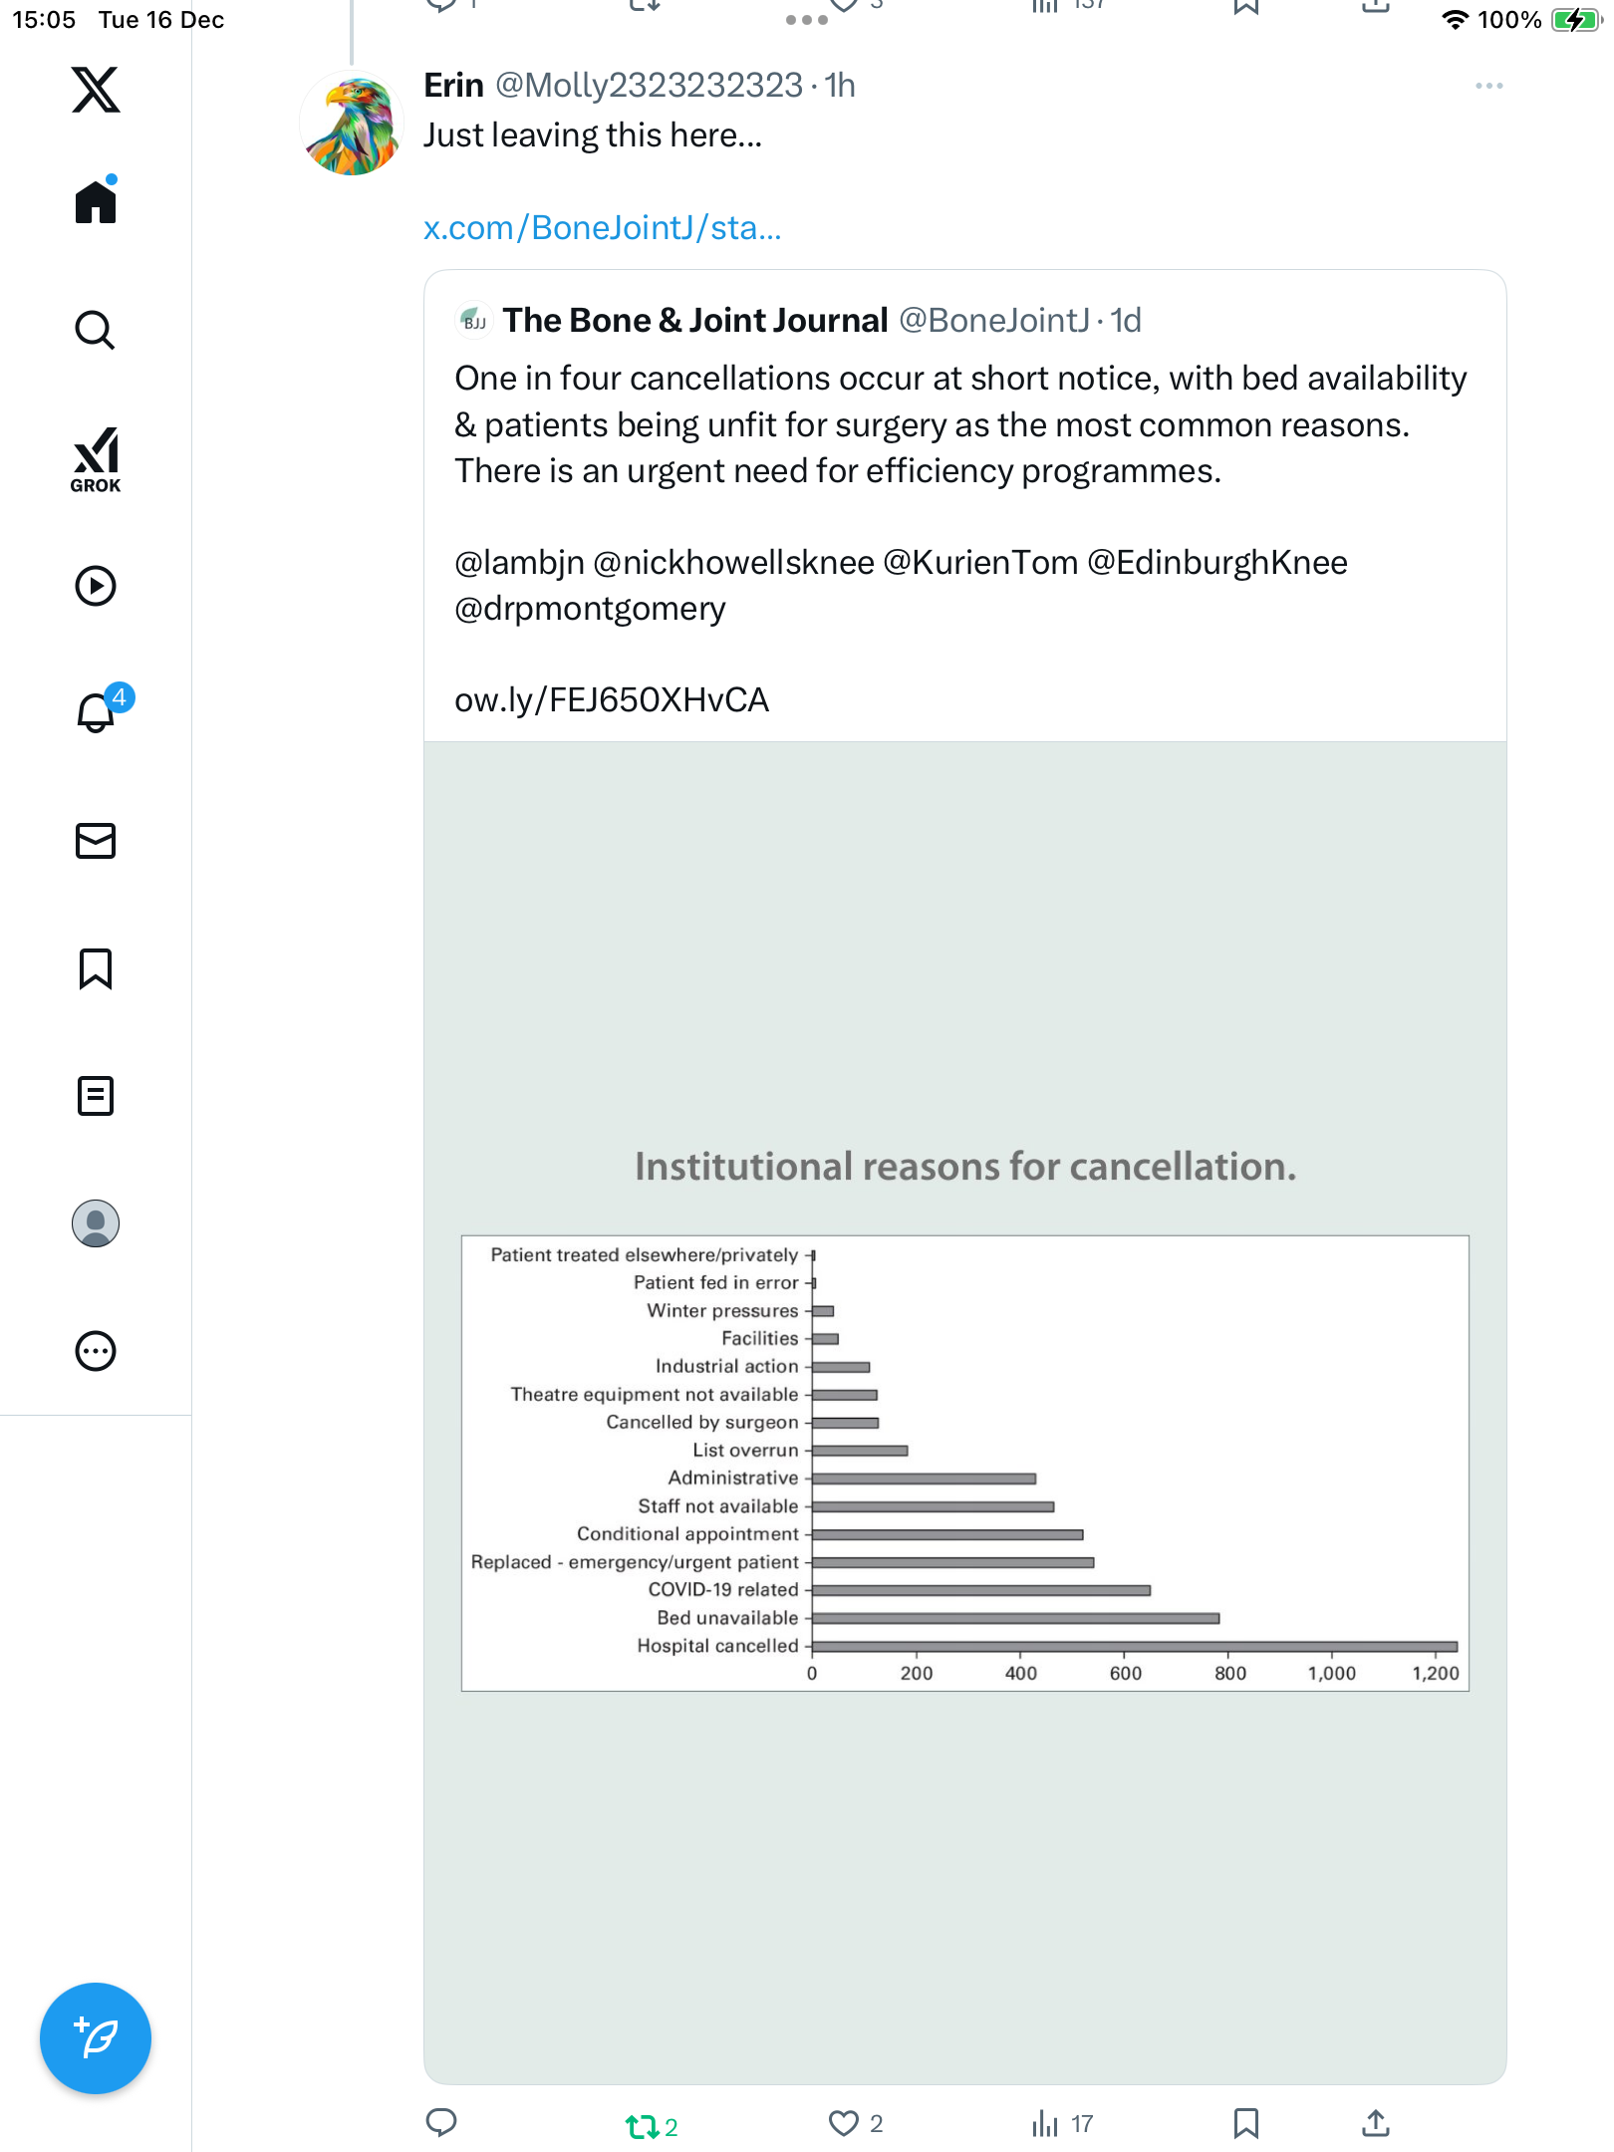1614x2152 pixels.
Task: Open the x.com/BoneJointJ link
Action: coord(602,228)
